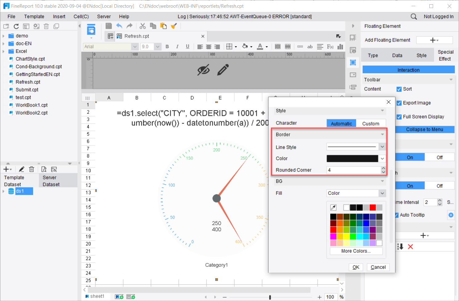
Task: Toggle the Full Screen Display checkbox
Action: point(399,117)
